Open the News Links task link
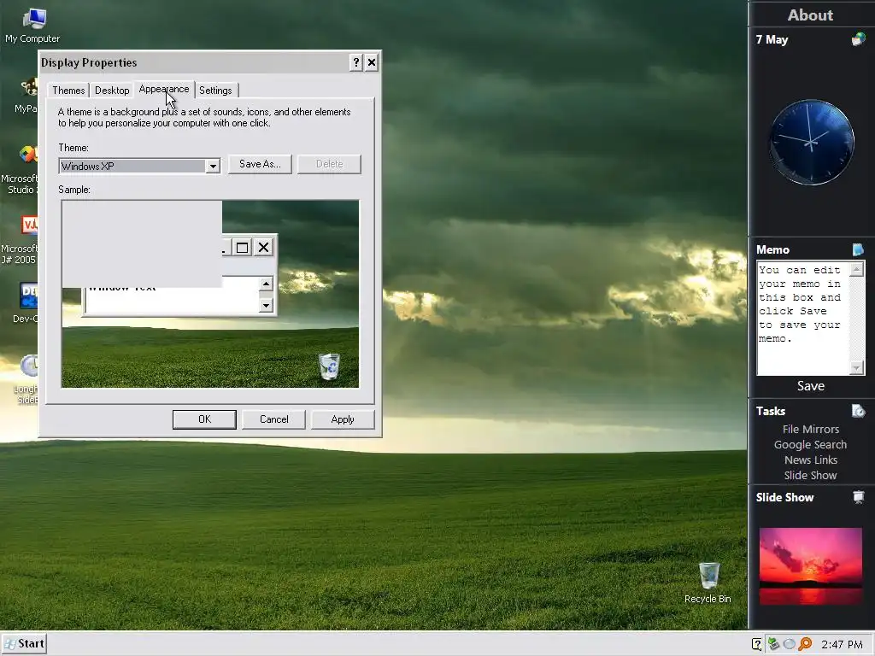This screenshot has width=875, height=656. (810, 460)
